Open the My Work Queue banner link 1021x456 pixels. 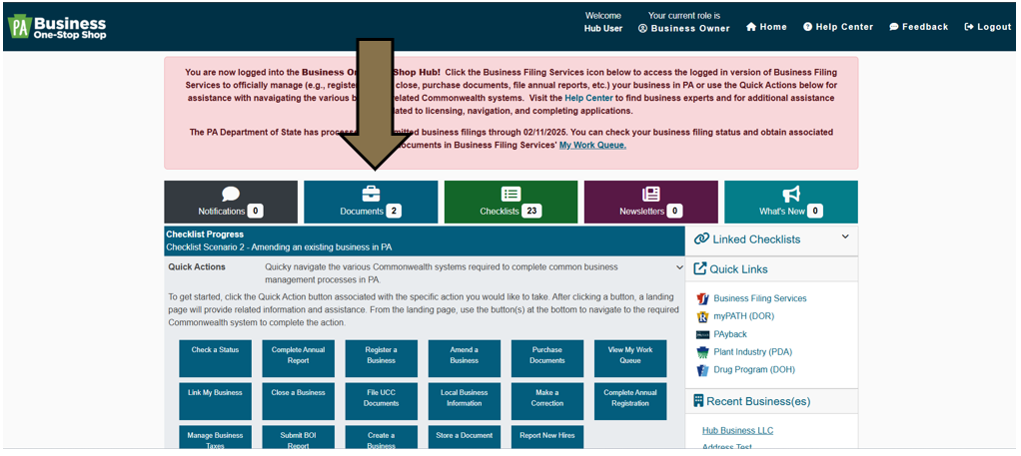point(592,145)
